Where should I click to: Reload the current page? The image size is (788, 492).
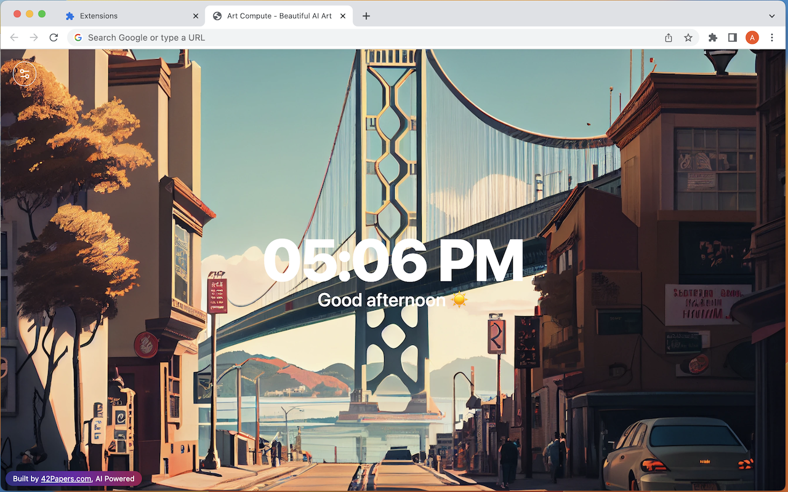(x=54, y=38)
